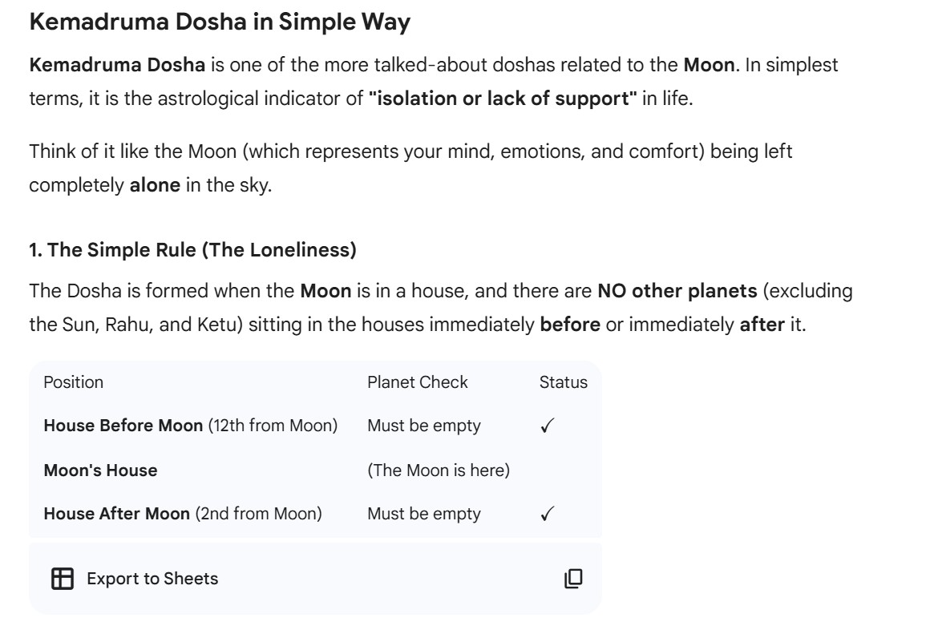The width and height of the screenshot is (934, 634).
Task: Click the checkmark in House After Moon row
Action: pos(546,514)
